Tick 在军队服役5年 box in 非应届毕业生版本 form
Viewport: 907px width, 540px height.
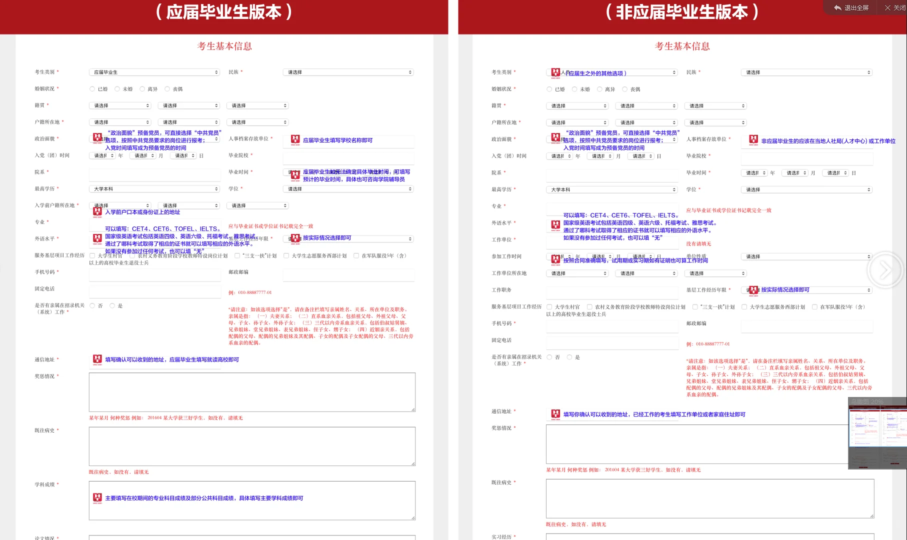(814, 307)
